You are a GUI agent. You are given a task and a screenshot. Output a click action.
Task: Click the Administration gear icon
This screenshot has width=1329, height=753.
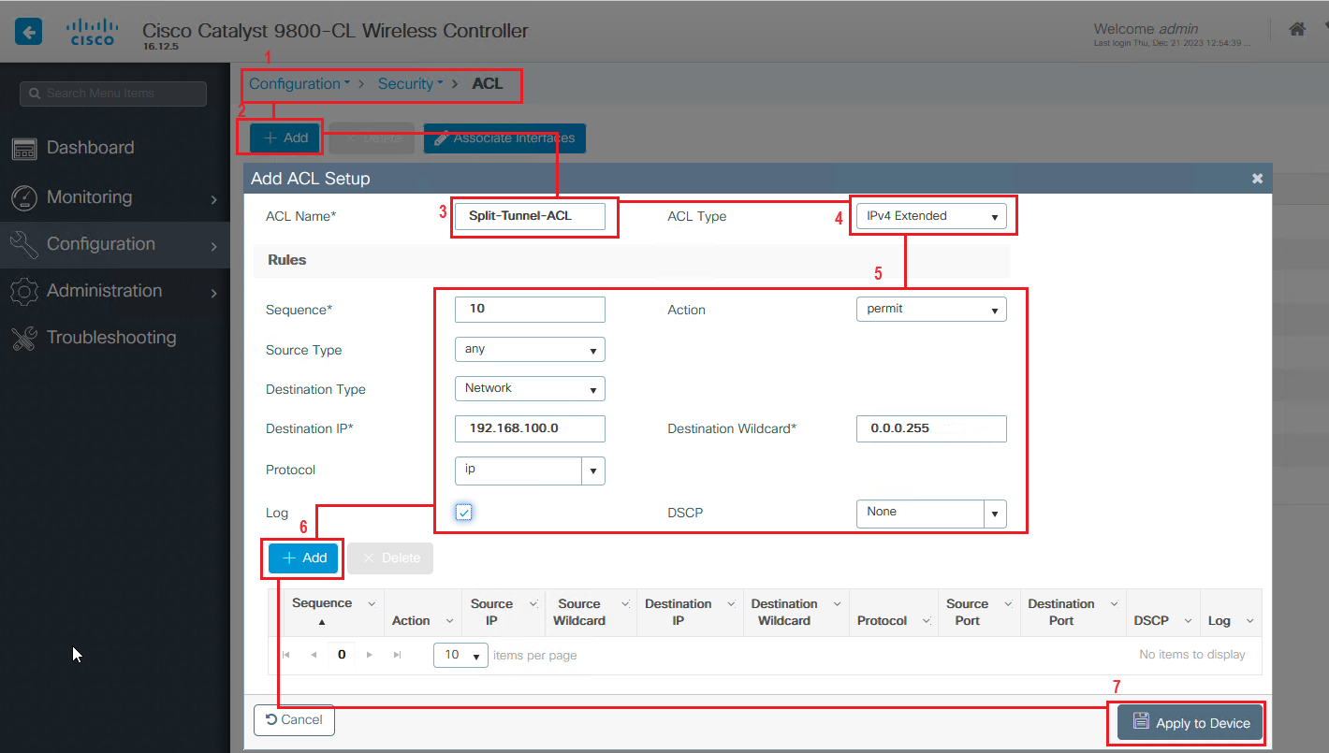tap(23, 291)
